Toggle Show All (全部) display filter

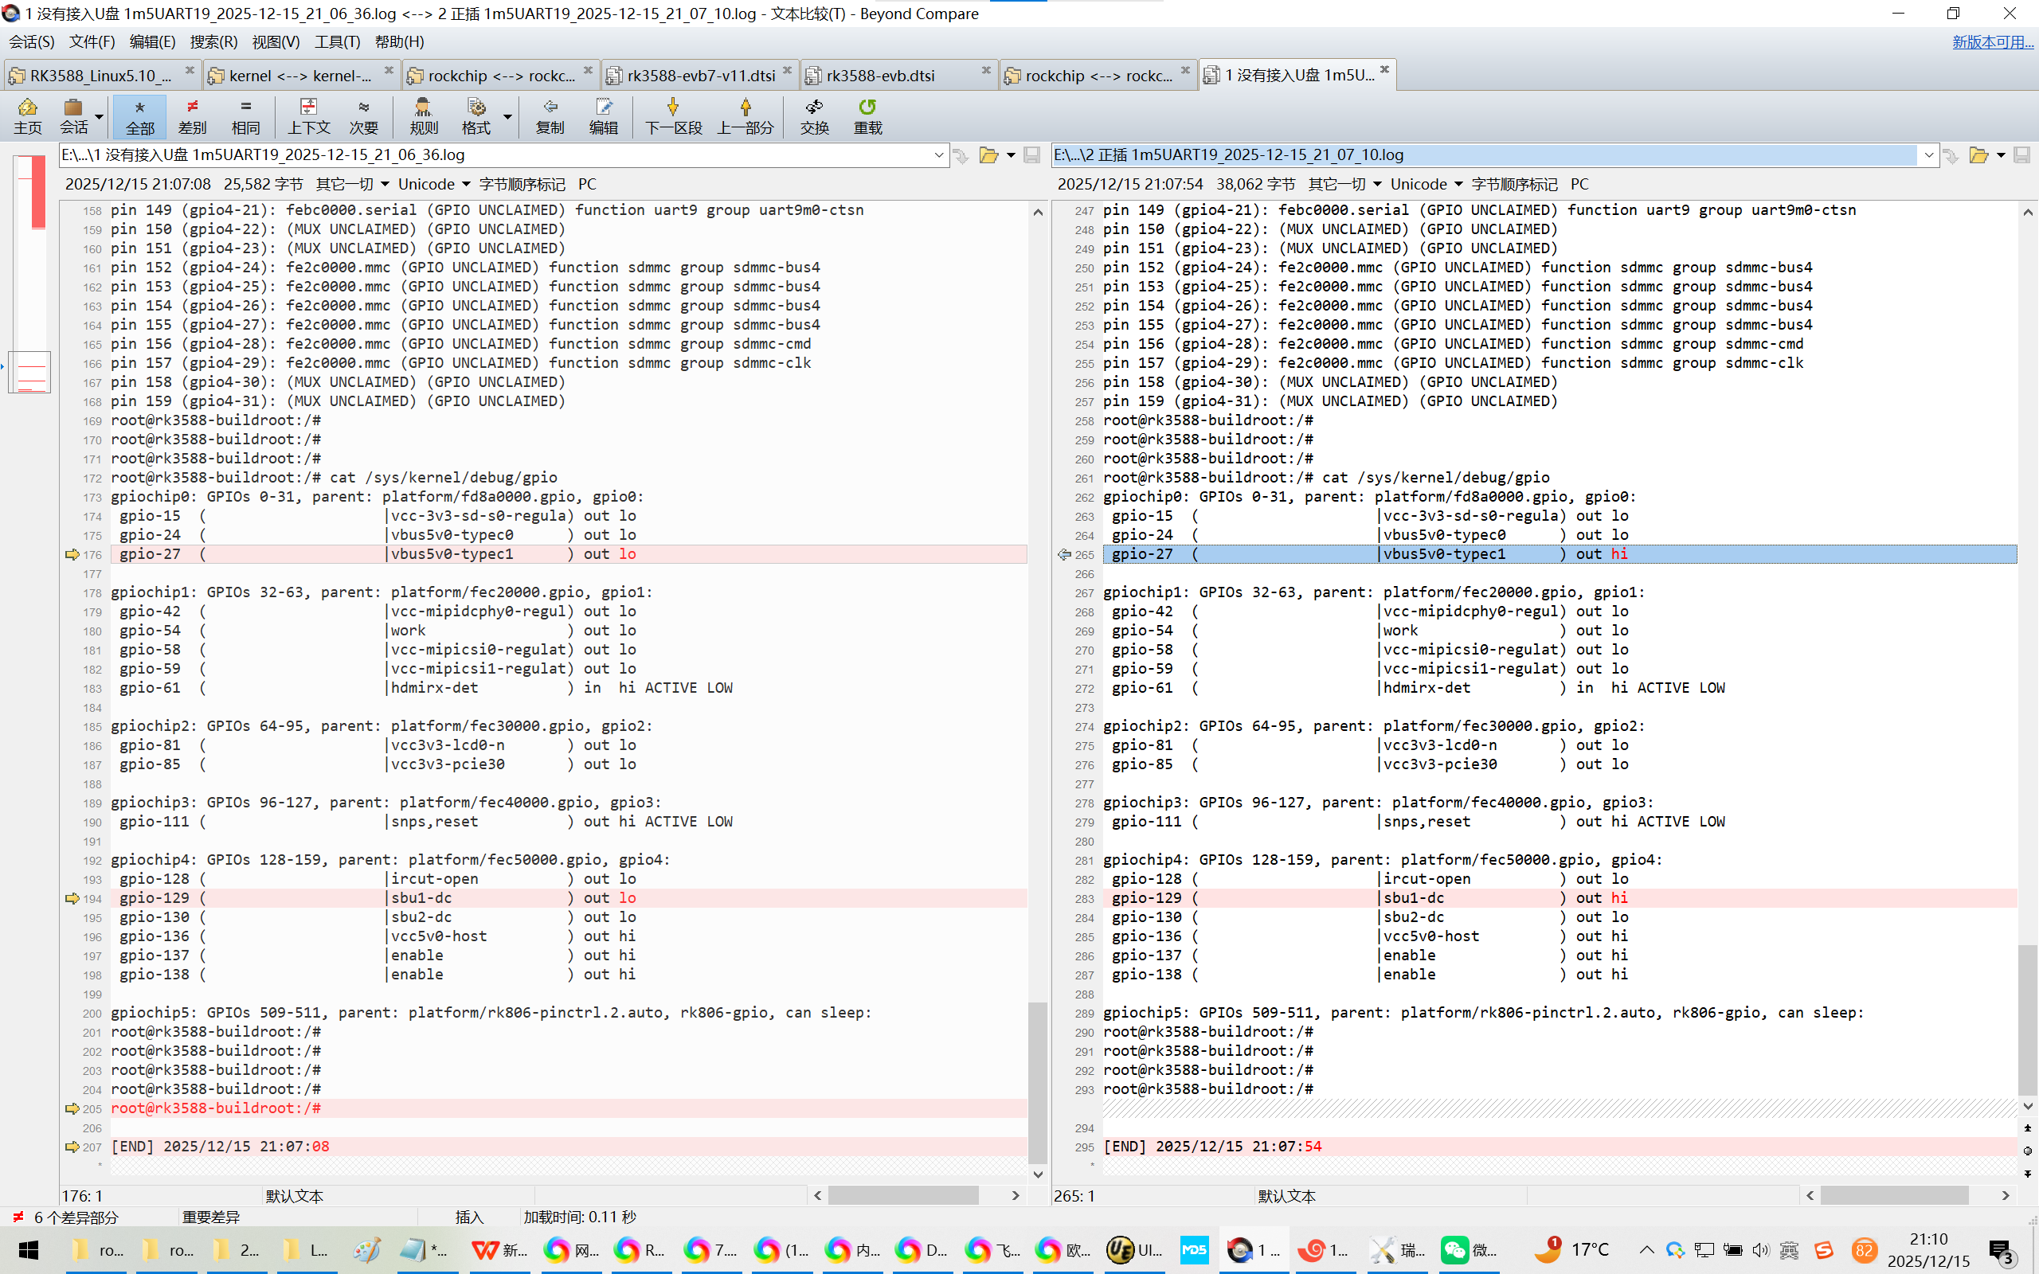[x=140, y=115]
